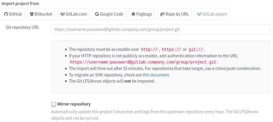Select the 'Repo by URL' button text
Screen dimensions: 273x122
coord(178,14)
